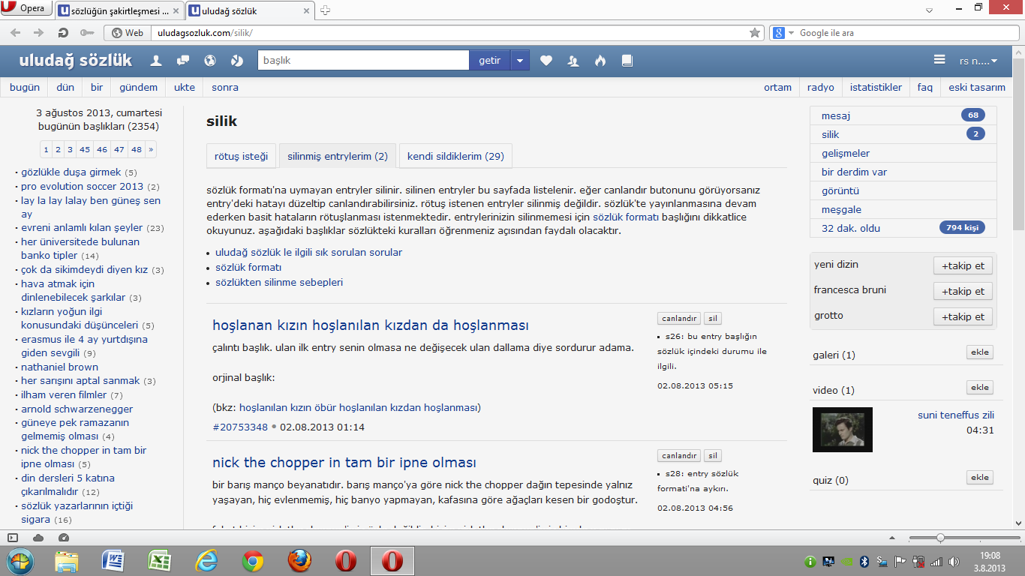Click the Opera panel toggle icon in status bar
Screen dimensions: 1025x576
[13, 537]
